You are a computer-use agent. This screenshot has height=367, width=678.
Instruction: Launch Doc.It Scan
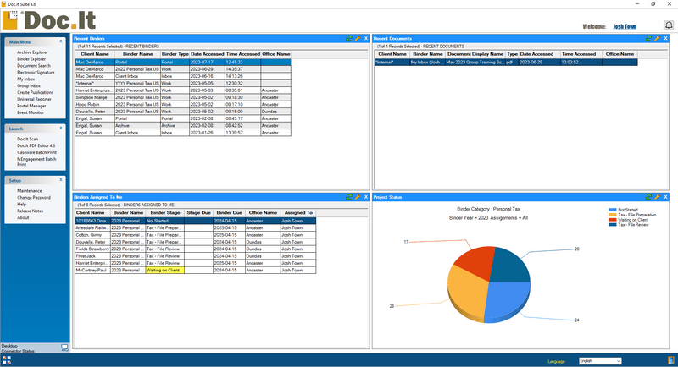(x=28, y=139)
